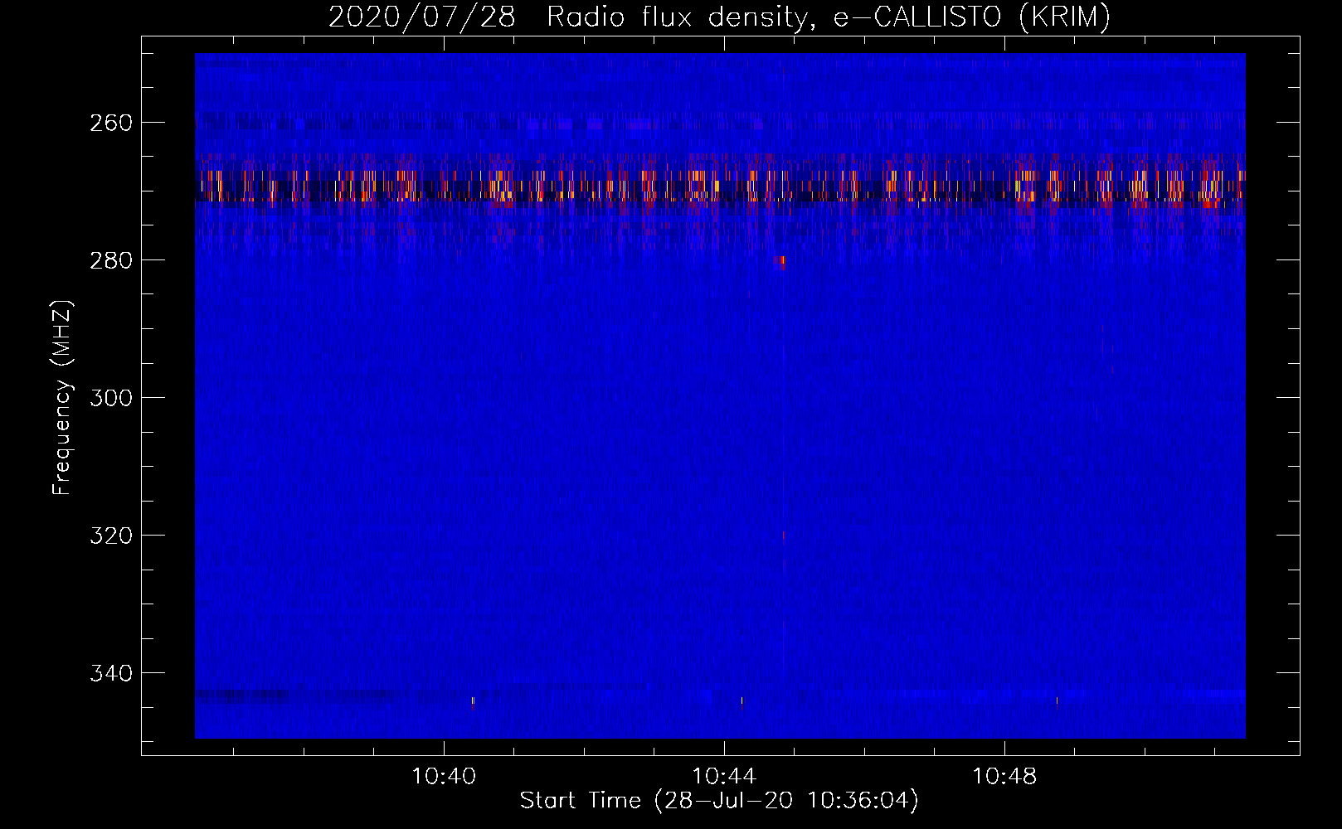This screenshot has height=829, width=1342.
Task: Click the "Frequency (MHZ)" axis label
Action: coord(62,398)
